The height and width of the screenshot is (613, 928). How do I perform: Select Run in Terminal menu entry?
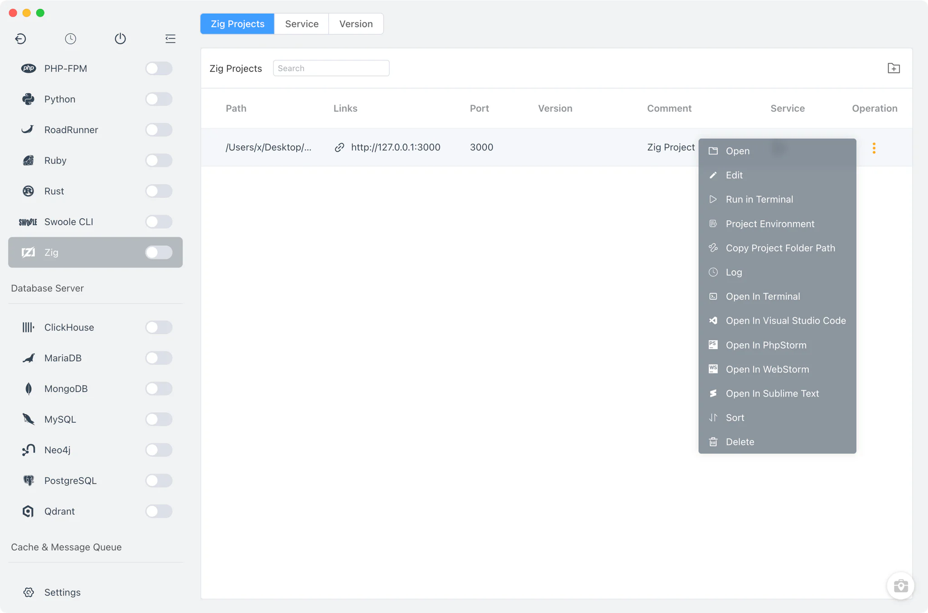(x=777, y=199)
